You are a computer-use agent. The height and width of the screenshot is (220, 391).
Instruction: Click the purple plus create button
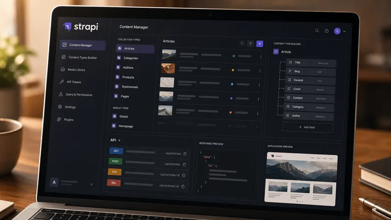pos(260,44)
